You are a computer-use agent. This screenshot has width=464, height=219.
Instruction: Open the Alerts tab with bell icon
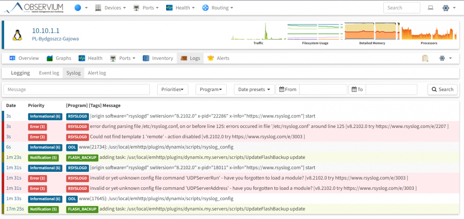(218, 58)
